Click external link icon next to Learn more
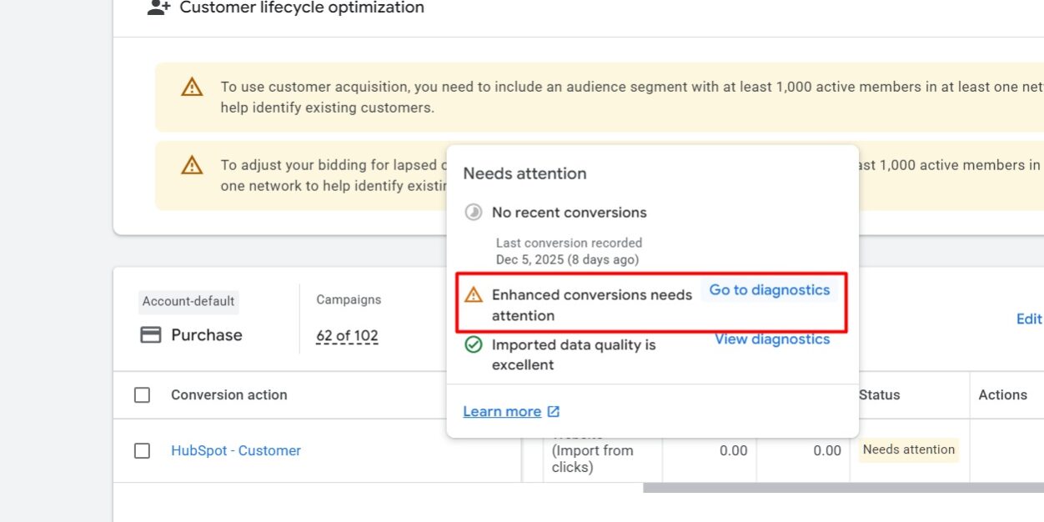 pyautogui.click(x=554, y=412)
